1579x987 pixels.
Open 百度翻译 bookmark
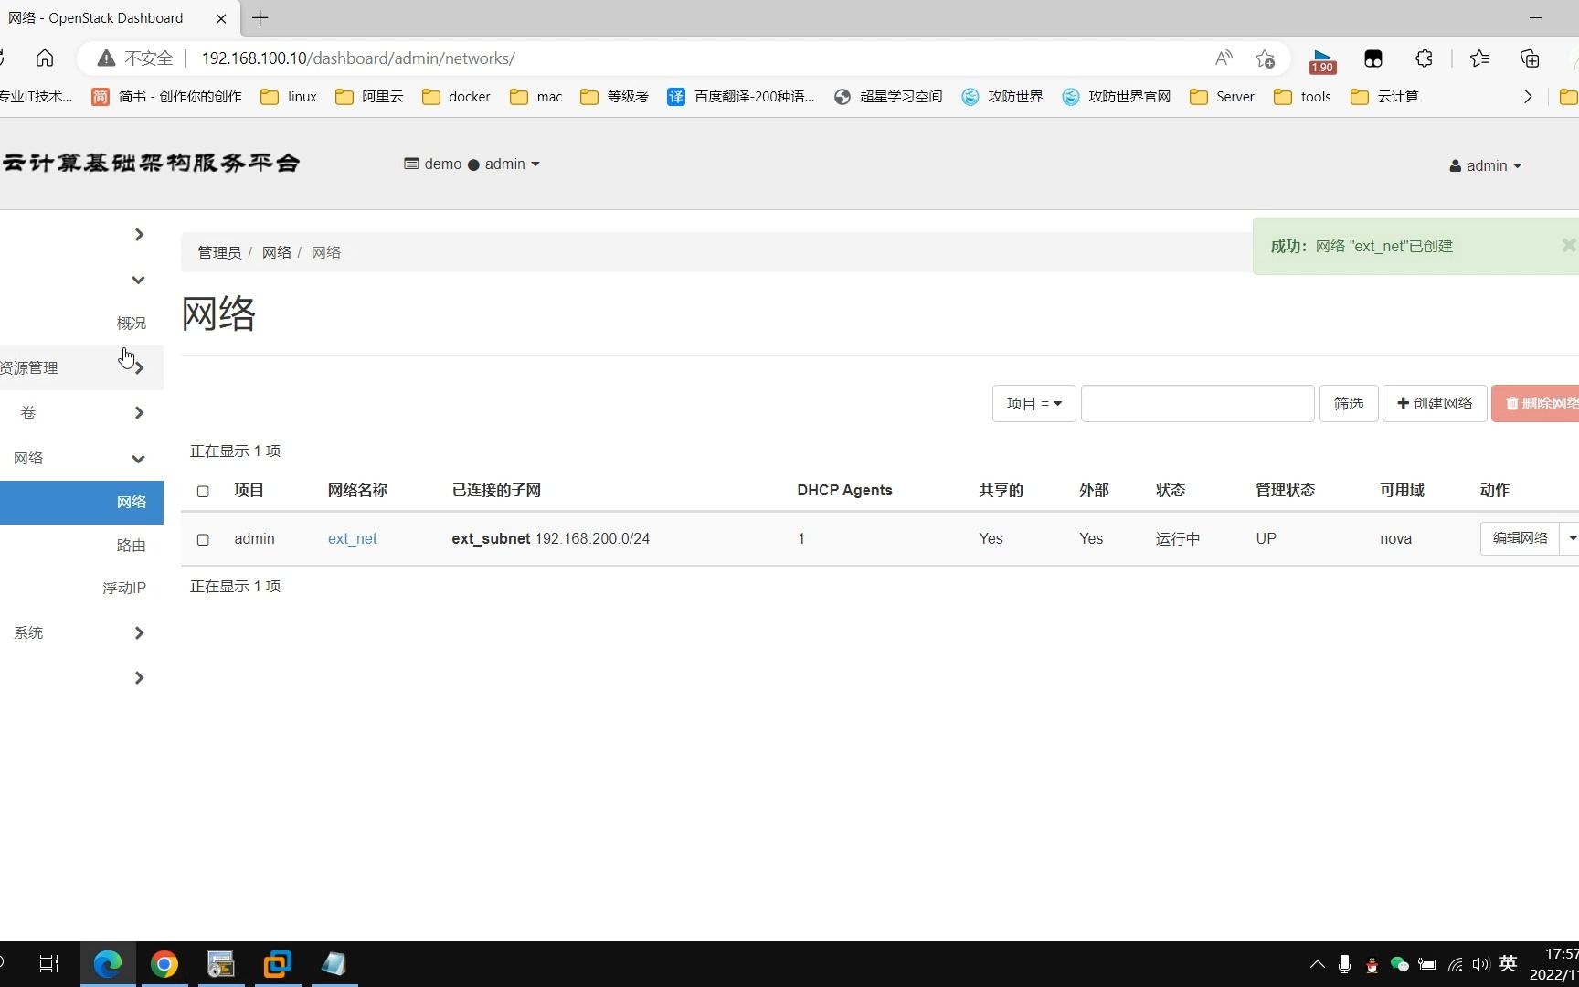(x=741, y=97)
